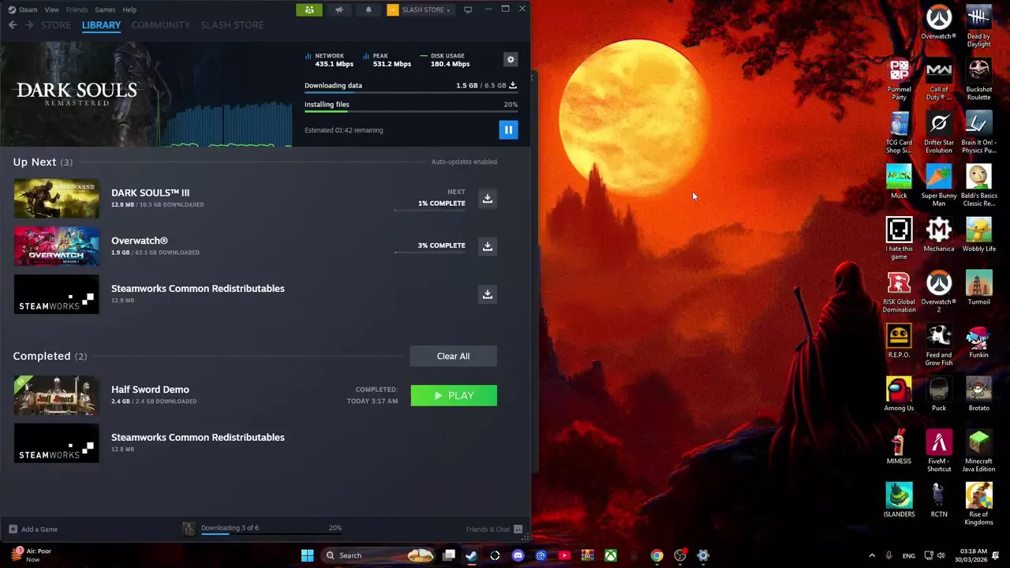Open Call of Duty desktop shortcut
Image resolution: width=1010 pixels, height=568 pixels.
[x=938, y=79]
